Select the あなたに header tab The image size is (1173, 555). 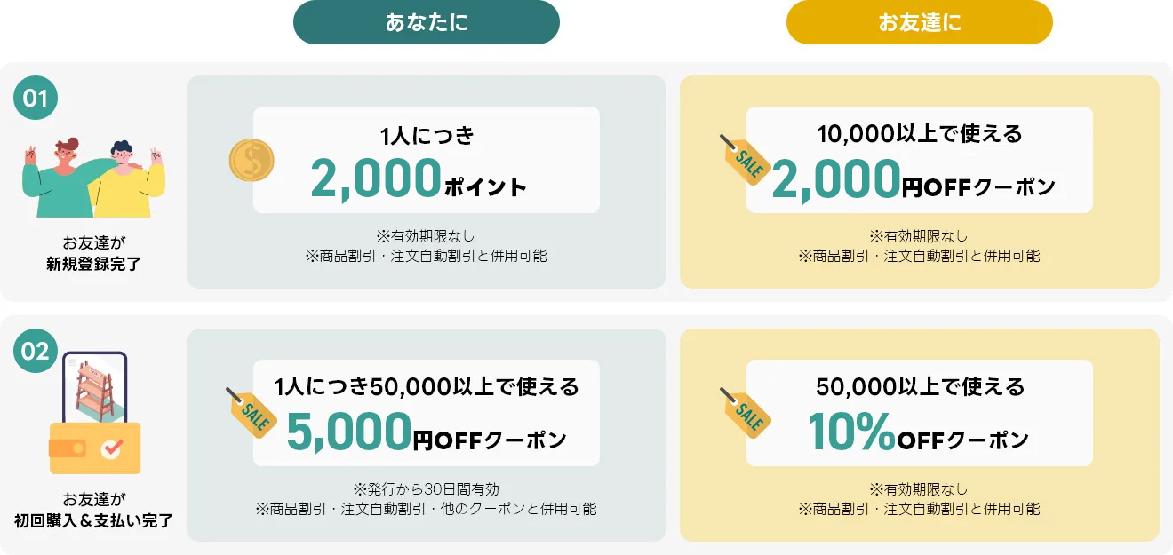coord(427,22)
